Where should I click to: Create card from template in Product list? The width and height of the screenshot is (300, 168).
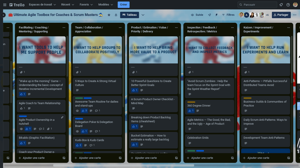pyautogui.click(x=176, y=158)
